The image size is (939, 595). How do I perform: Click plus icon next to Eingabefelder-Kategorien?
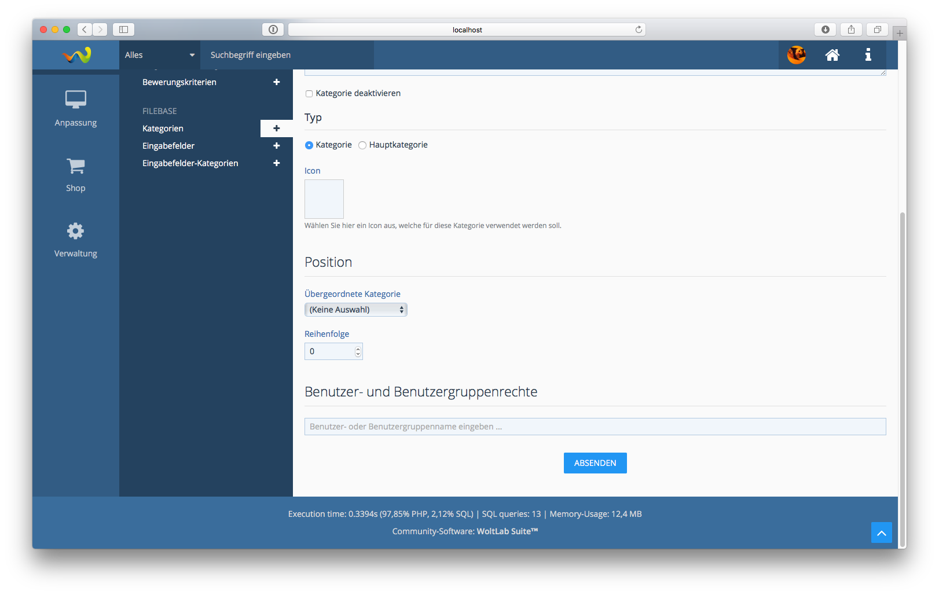276,163
